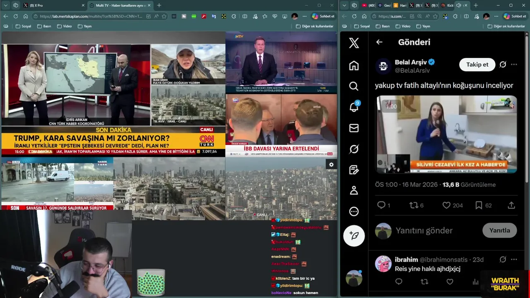Like the Belal Arşiv post
530x298 pixels.
click(446, 205)
